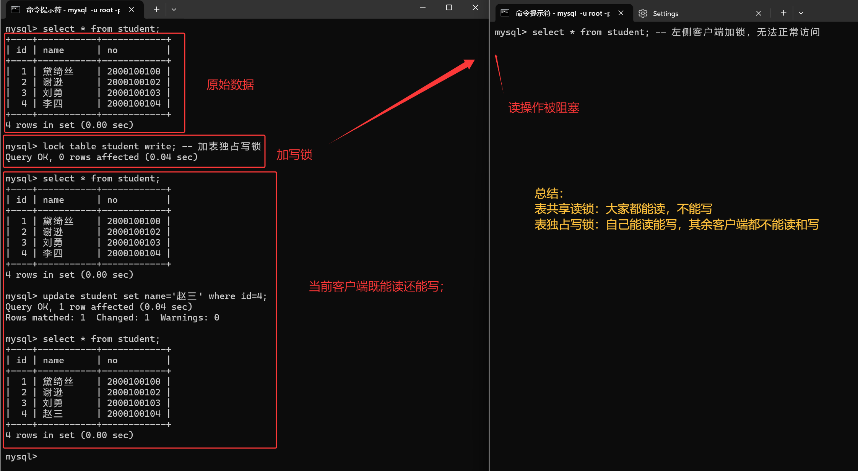Close the mysql tab in left terminal window

(132, 10)
